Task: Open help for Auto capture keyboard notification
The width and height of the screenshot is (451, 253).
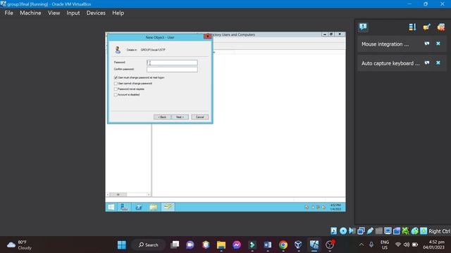Action: [427, 63]
